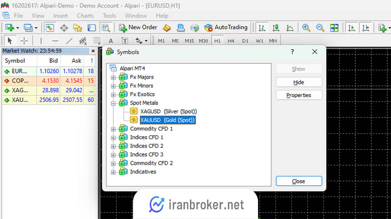
Task: Collapse the Spot Metals group
Action: [x=113, y=104]
